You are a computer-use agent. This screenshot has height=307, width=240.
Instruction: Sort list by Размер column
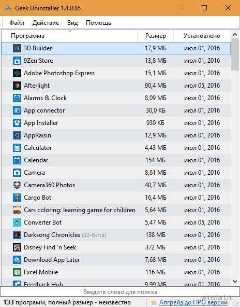(x=156, y=36)
